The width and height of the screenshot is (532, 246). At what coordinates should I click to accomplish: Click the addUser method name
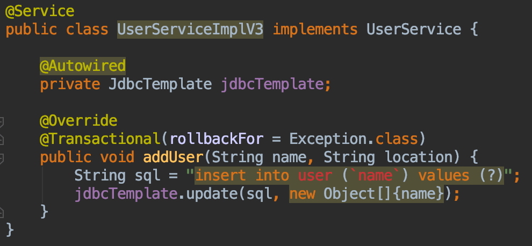(x=173, y=157)
